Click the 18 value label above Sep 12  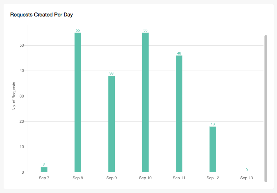click(213, 124)
